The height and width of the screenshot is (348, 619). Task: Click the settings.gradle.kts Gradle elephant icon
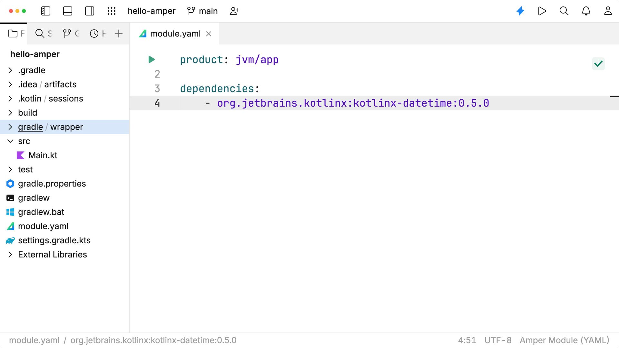10,240
